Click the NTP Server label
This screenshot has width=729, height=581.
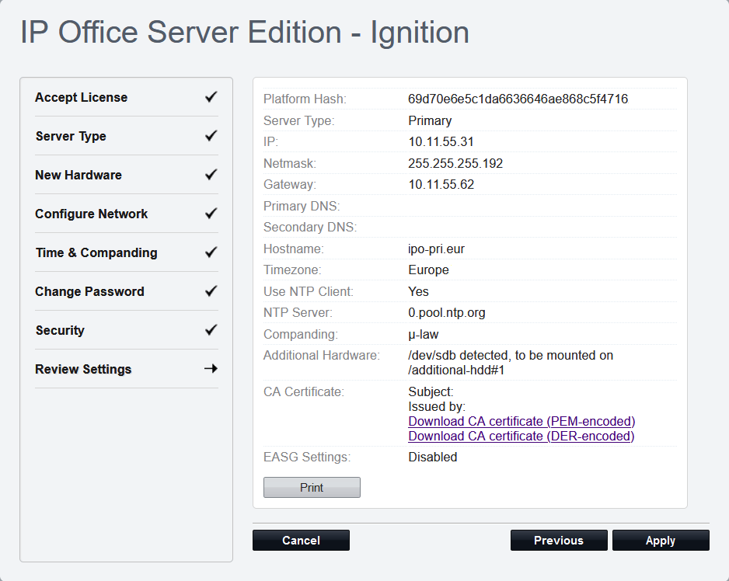[x=298, y=313]
